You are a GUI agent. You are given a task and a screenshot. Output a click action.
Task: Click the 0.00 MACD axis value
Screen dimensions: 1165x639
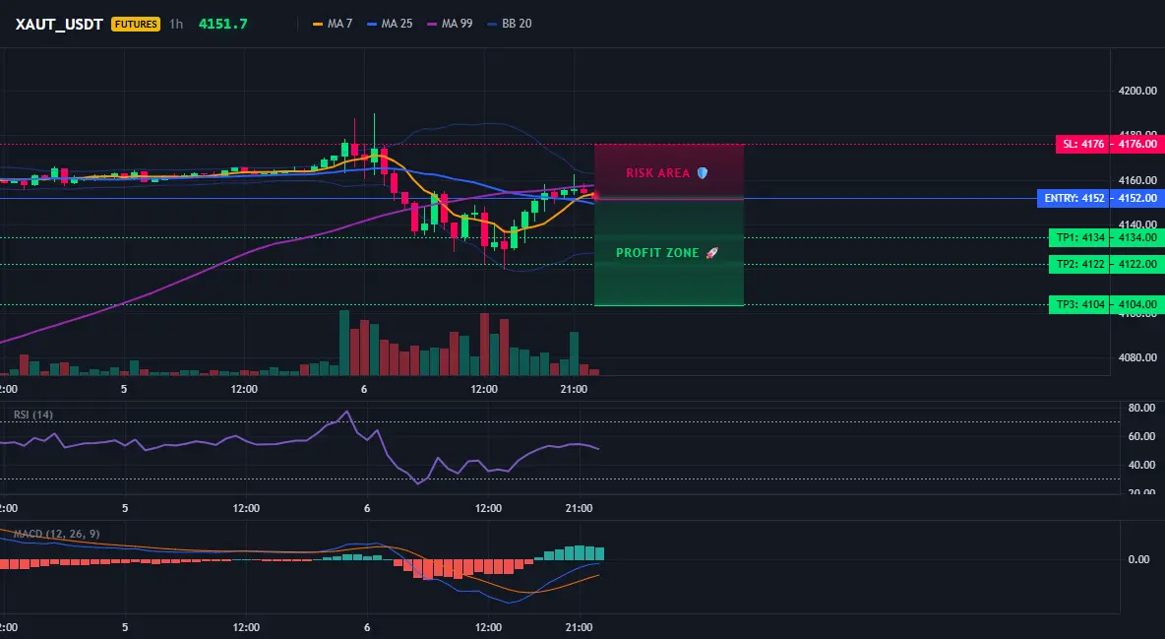coord(1139,559)
